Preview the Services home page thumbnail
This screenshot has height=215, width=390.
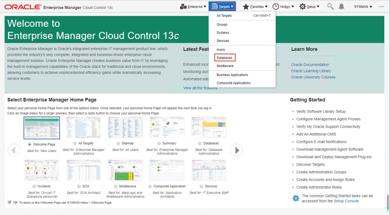(209, 170)
